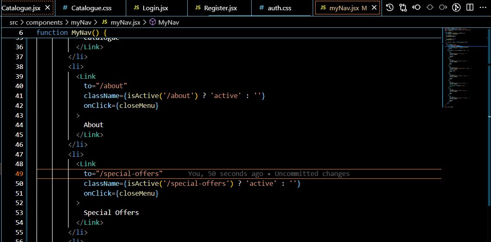Click the > bracket on line 43

point(78,115)
